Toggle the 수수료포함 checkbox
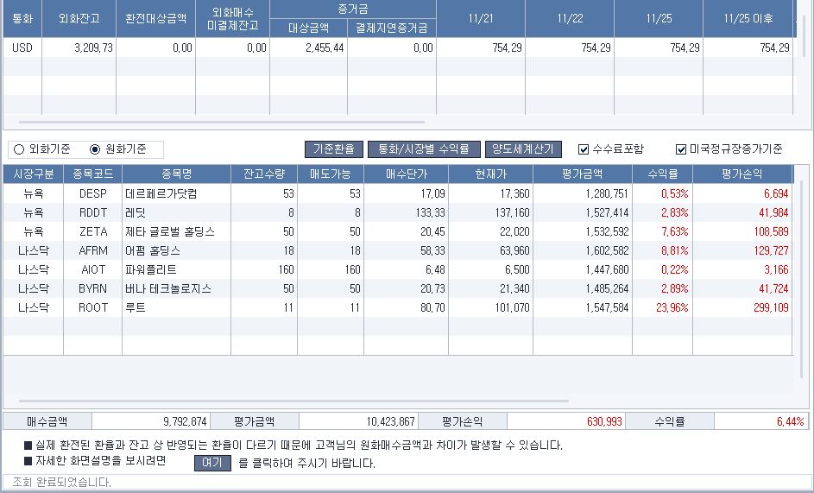The image size is (814, 493). (x=584, y=149)
